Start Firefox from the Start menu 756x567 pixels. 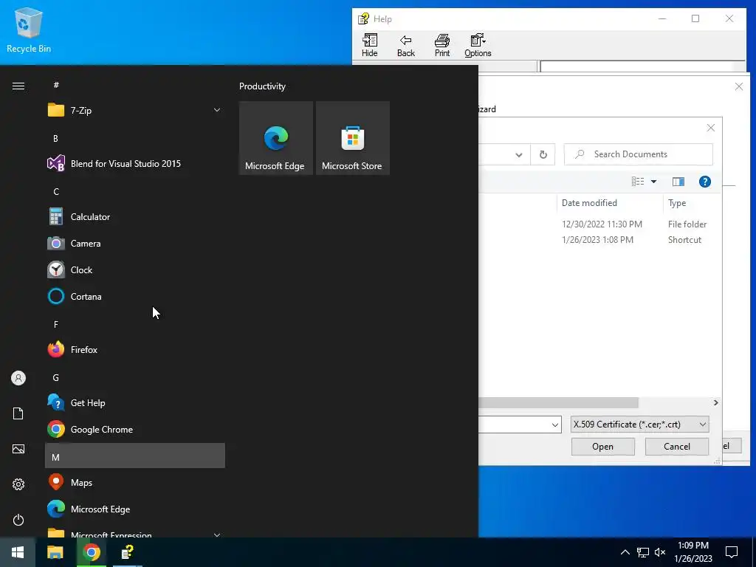pos(135,349)
